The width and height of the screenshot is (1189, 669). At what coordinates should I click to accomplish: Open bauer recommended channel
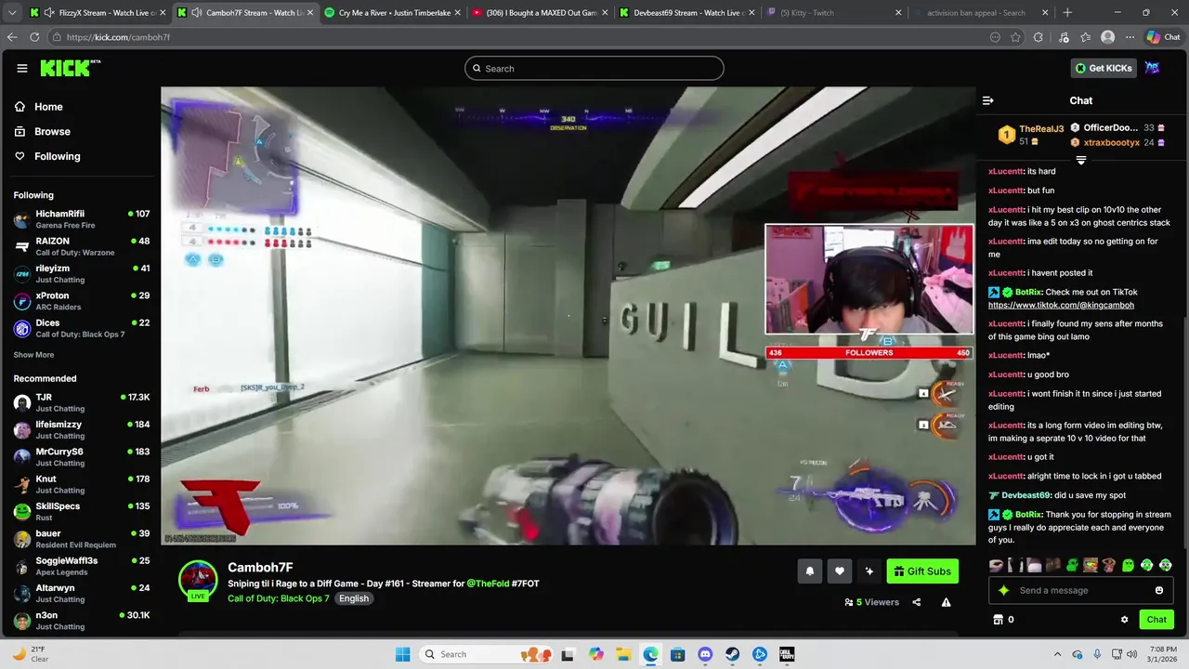click(81, 539)
